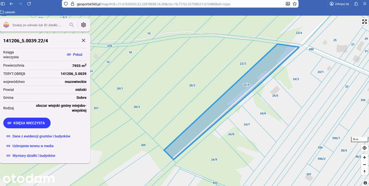Select parcel 24/9 on the map
Viewport: 369px width, 186px height.
tap(214, 160)
